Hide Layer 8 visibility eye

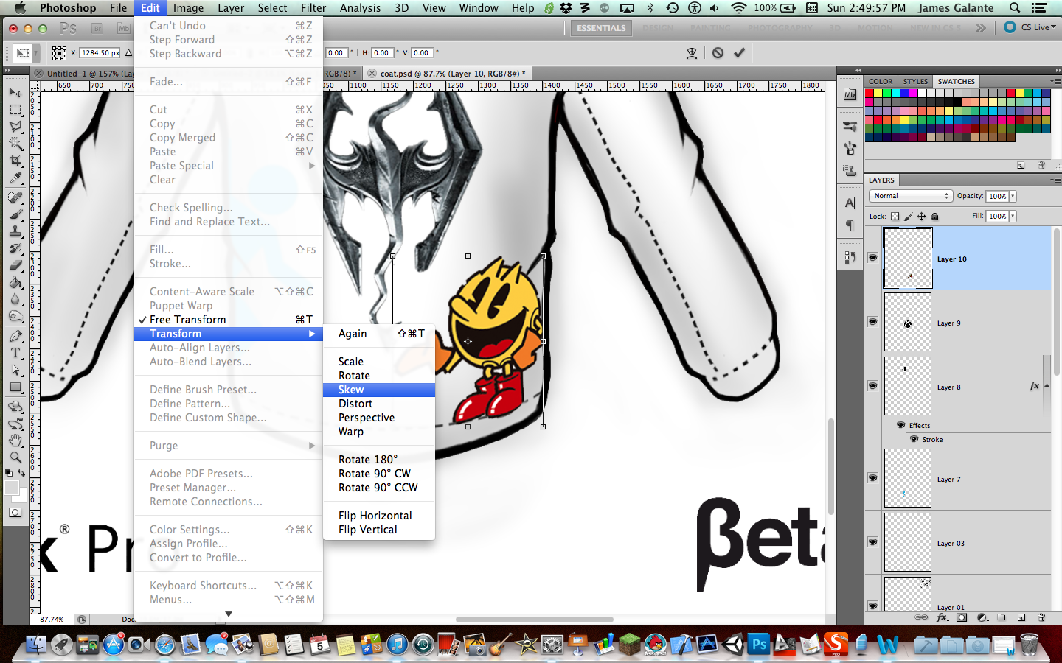point(872,386)
